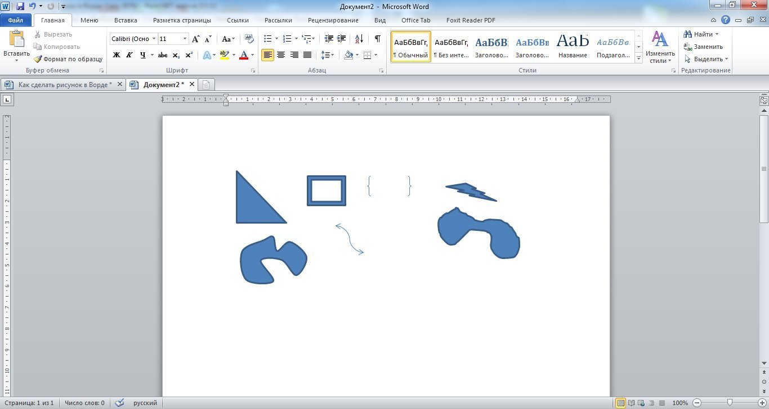Screen dimensions: 769x409
Task: Open the bullets list dropdown arrow
Action: click(x=276, y=39)
